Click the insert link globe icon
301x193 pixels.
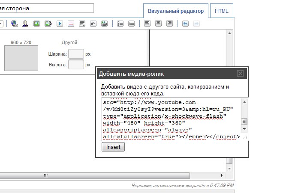click(15, 24)
